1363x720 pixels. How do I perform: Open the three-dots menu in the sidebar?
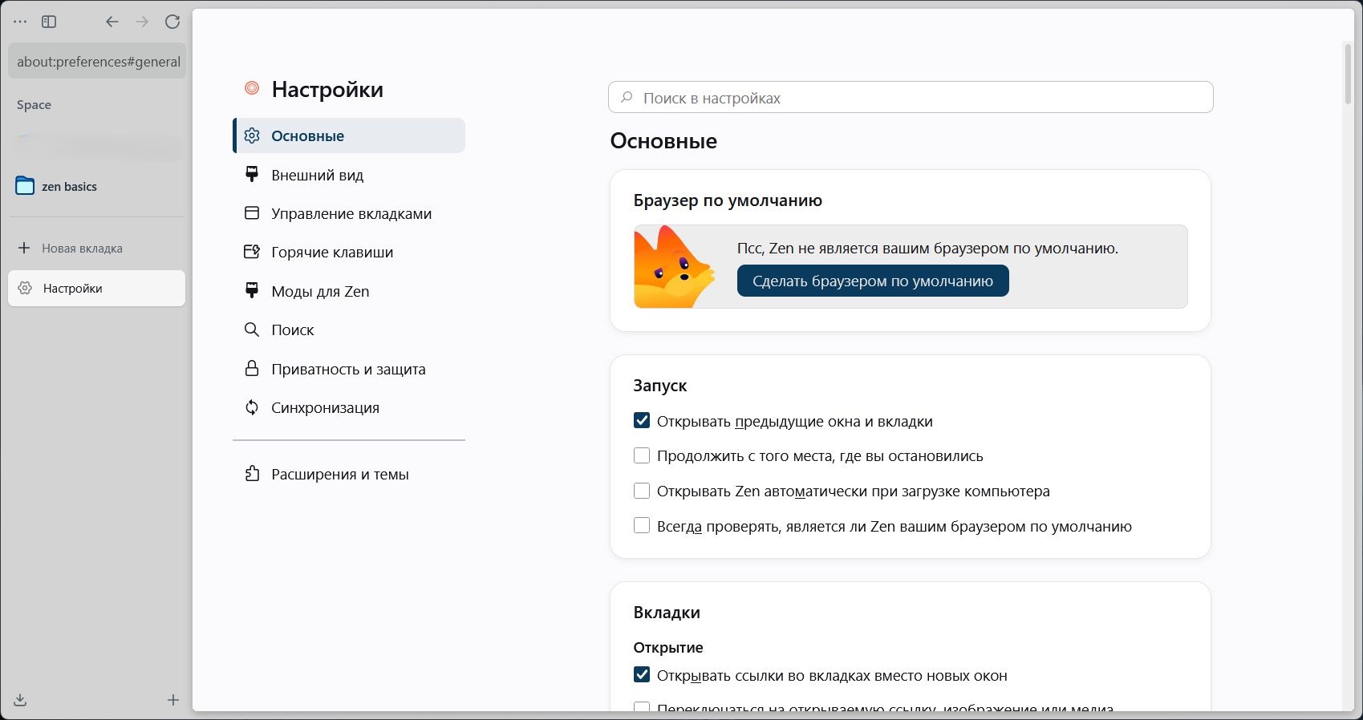(21, 22)
